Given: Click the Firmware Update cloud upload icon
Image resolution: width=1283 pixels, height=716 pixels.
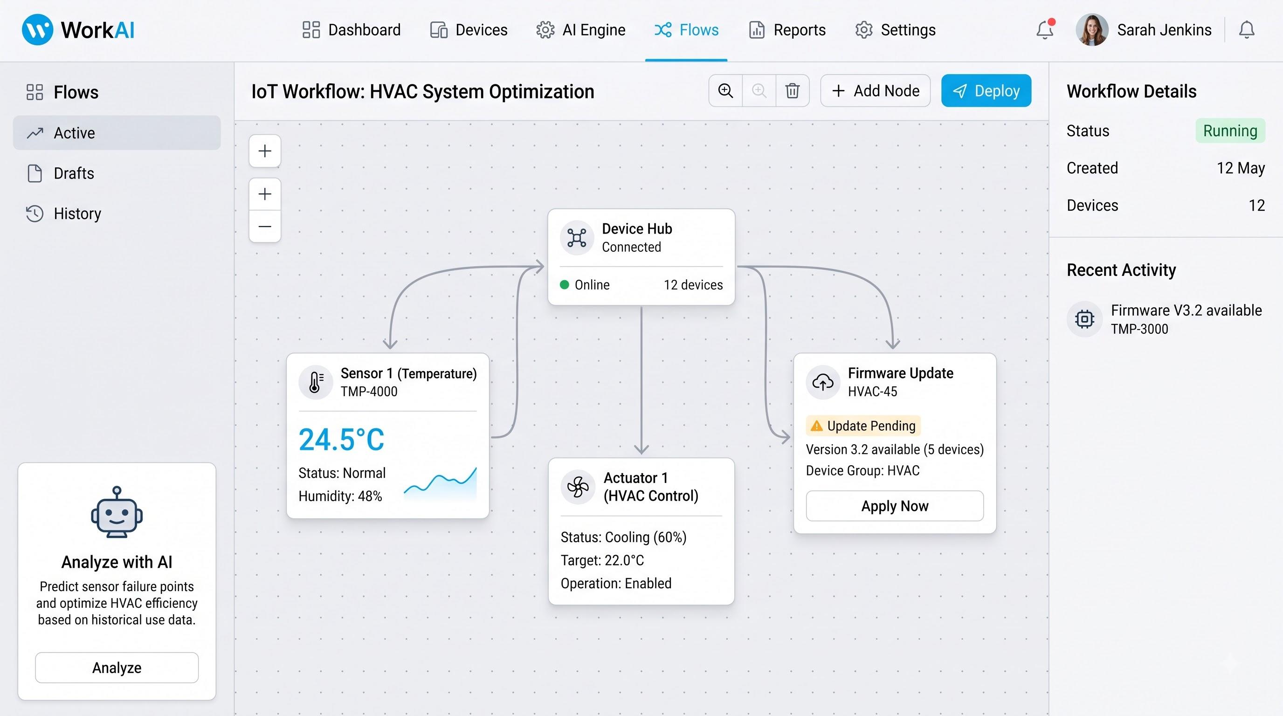Looking at the screenshot, I should click(x=823, y=382).
